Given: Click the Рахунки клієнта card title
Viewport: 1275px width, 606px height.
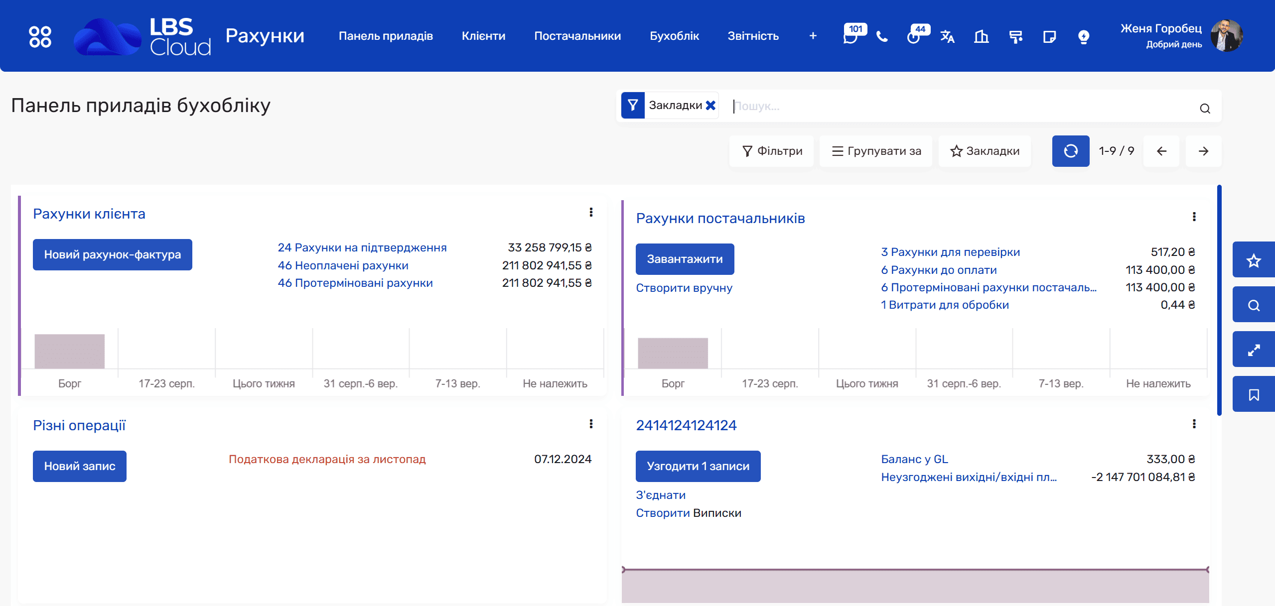Looking at the screenshot, I should pyautogui.click(x=89, y=214).
